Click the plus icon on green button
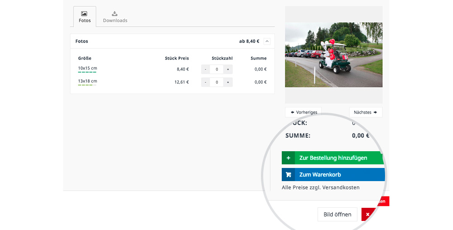 click(x=288, y=158)
